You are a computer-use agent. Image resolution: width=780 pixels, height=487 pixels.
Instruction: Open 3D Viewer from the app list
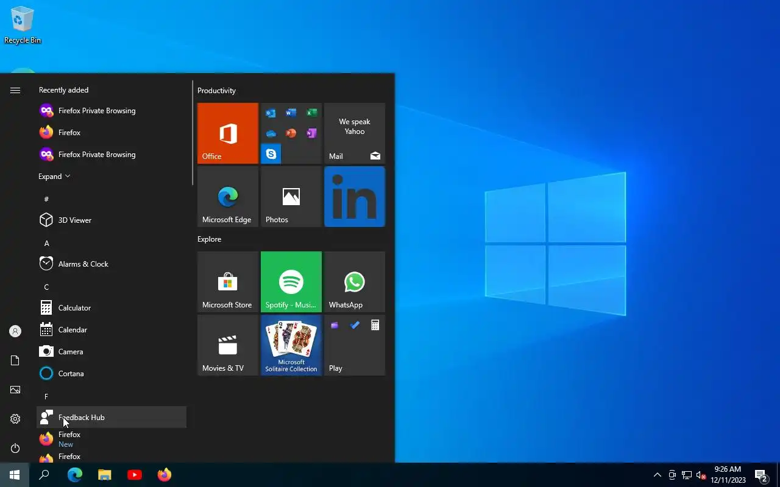click(x=112, y=220)
